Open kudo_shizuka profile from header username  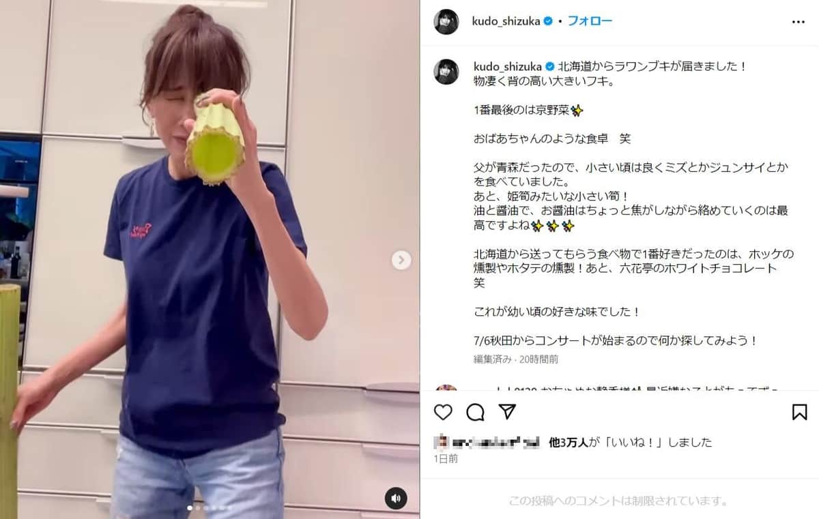tap(506, 21)
